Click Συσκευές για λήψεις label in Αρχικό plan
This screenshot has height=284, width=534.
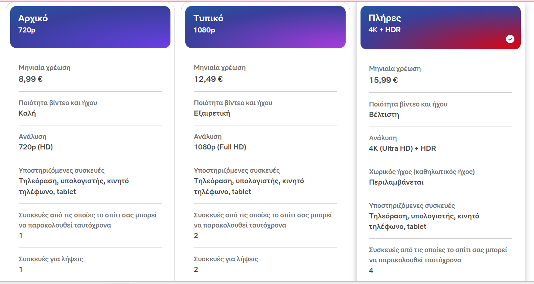coord(51,259)
